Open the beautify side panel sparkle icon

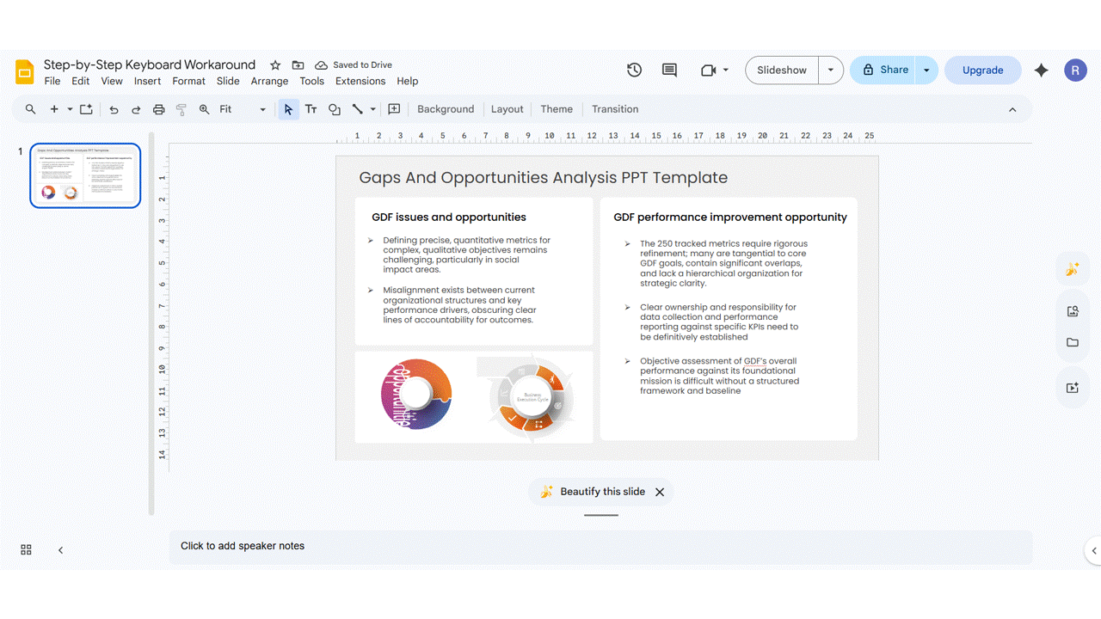pyautogui.click(x=1072, y=269)
